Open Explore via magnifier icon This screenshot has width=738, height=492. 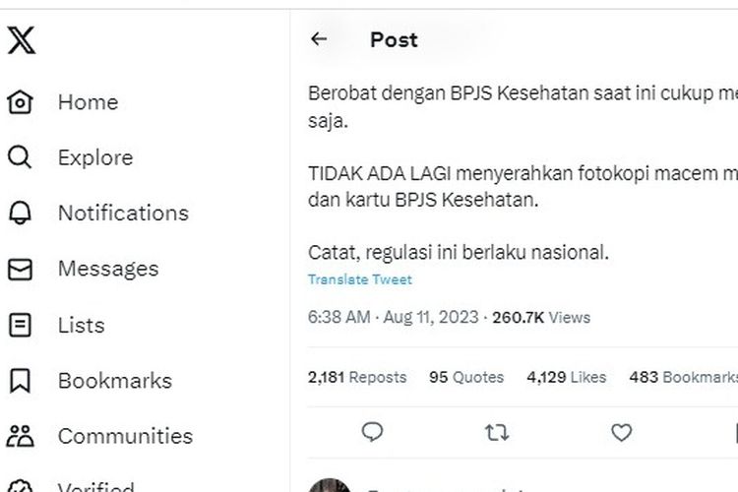pyautogui.click(x=21, y=157)
